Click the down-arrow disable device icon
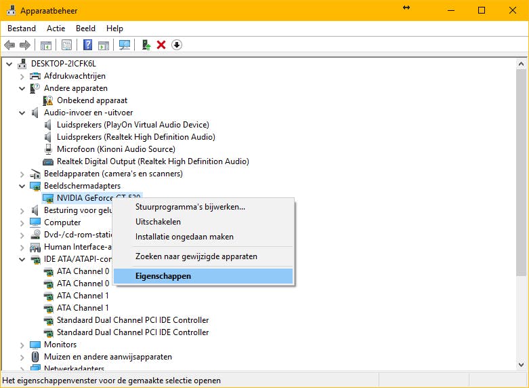The height and width of the screenshot is (388, 529). point(177,45)
